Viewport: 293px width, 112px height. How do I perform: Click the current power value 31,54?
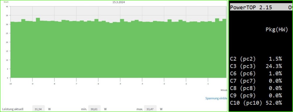(x=38, y=109)
